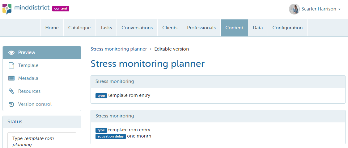Viewport: 348px width, 148px height.
Task: Switch to the Tasks tab
Action: tap(106, 28)
